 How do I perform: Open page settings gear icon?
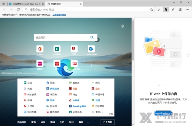pyautogui.click(x=122, y=26)
